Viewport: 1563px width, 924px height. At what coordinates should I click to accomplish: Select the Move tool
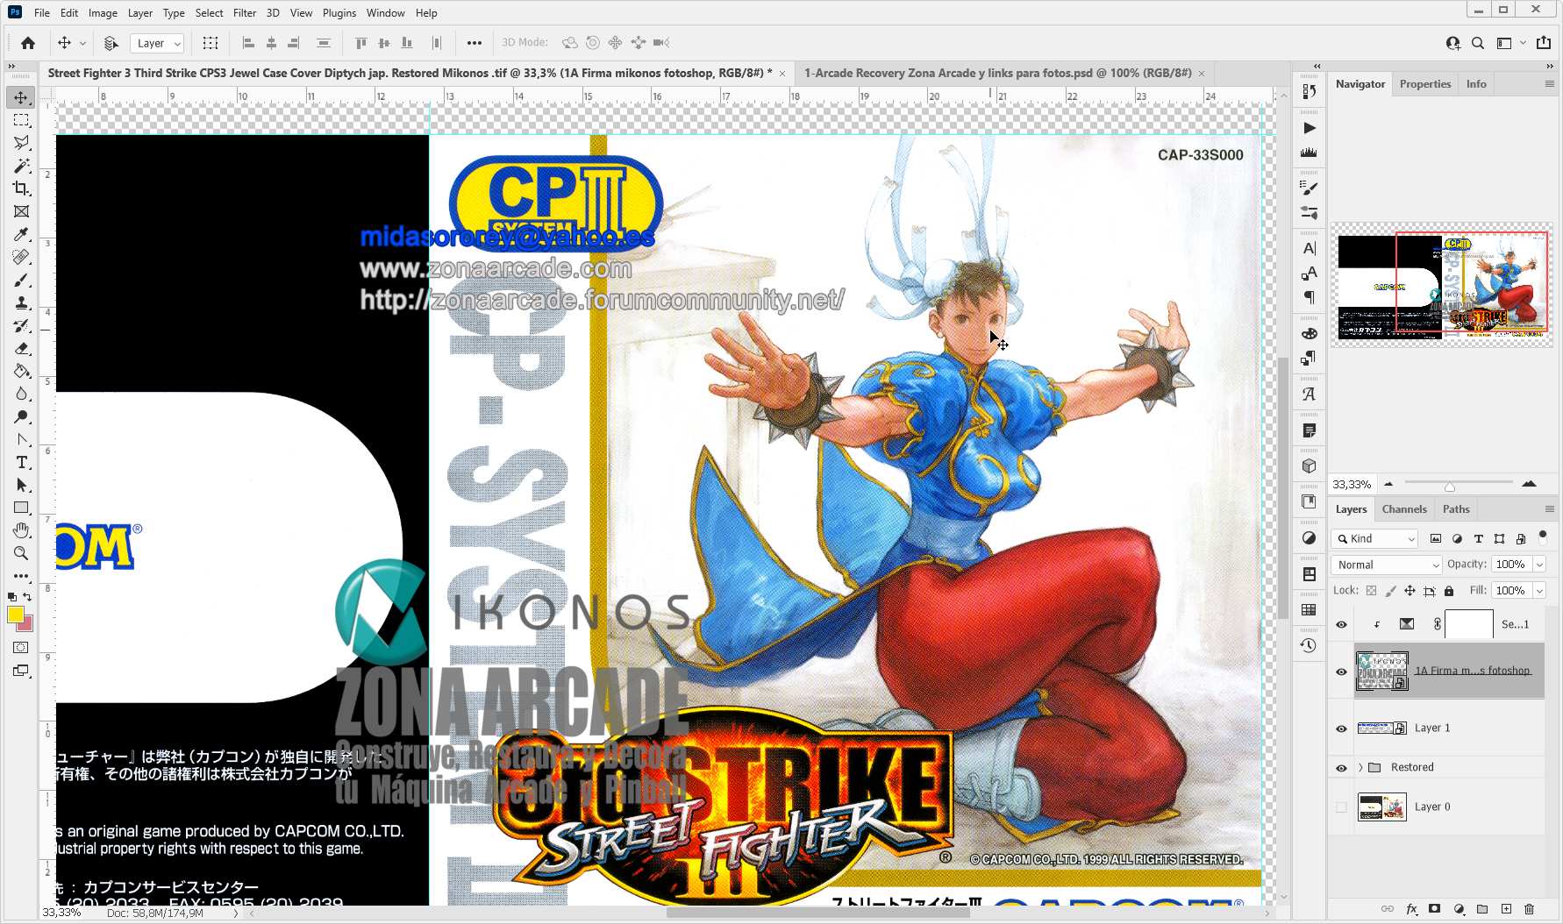(20, 97)
